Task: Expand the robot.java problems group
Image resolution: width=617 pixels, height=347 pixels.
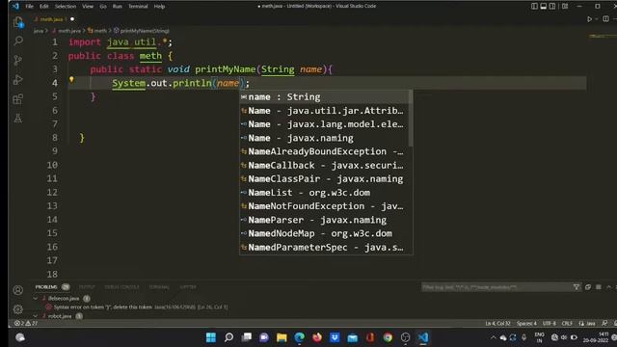Action: (36, 316)
